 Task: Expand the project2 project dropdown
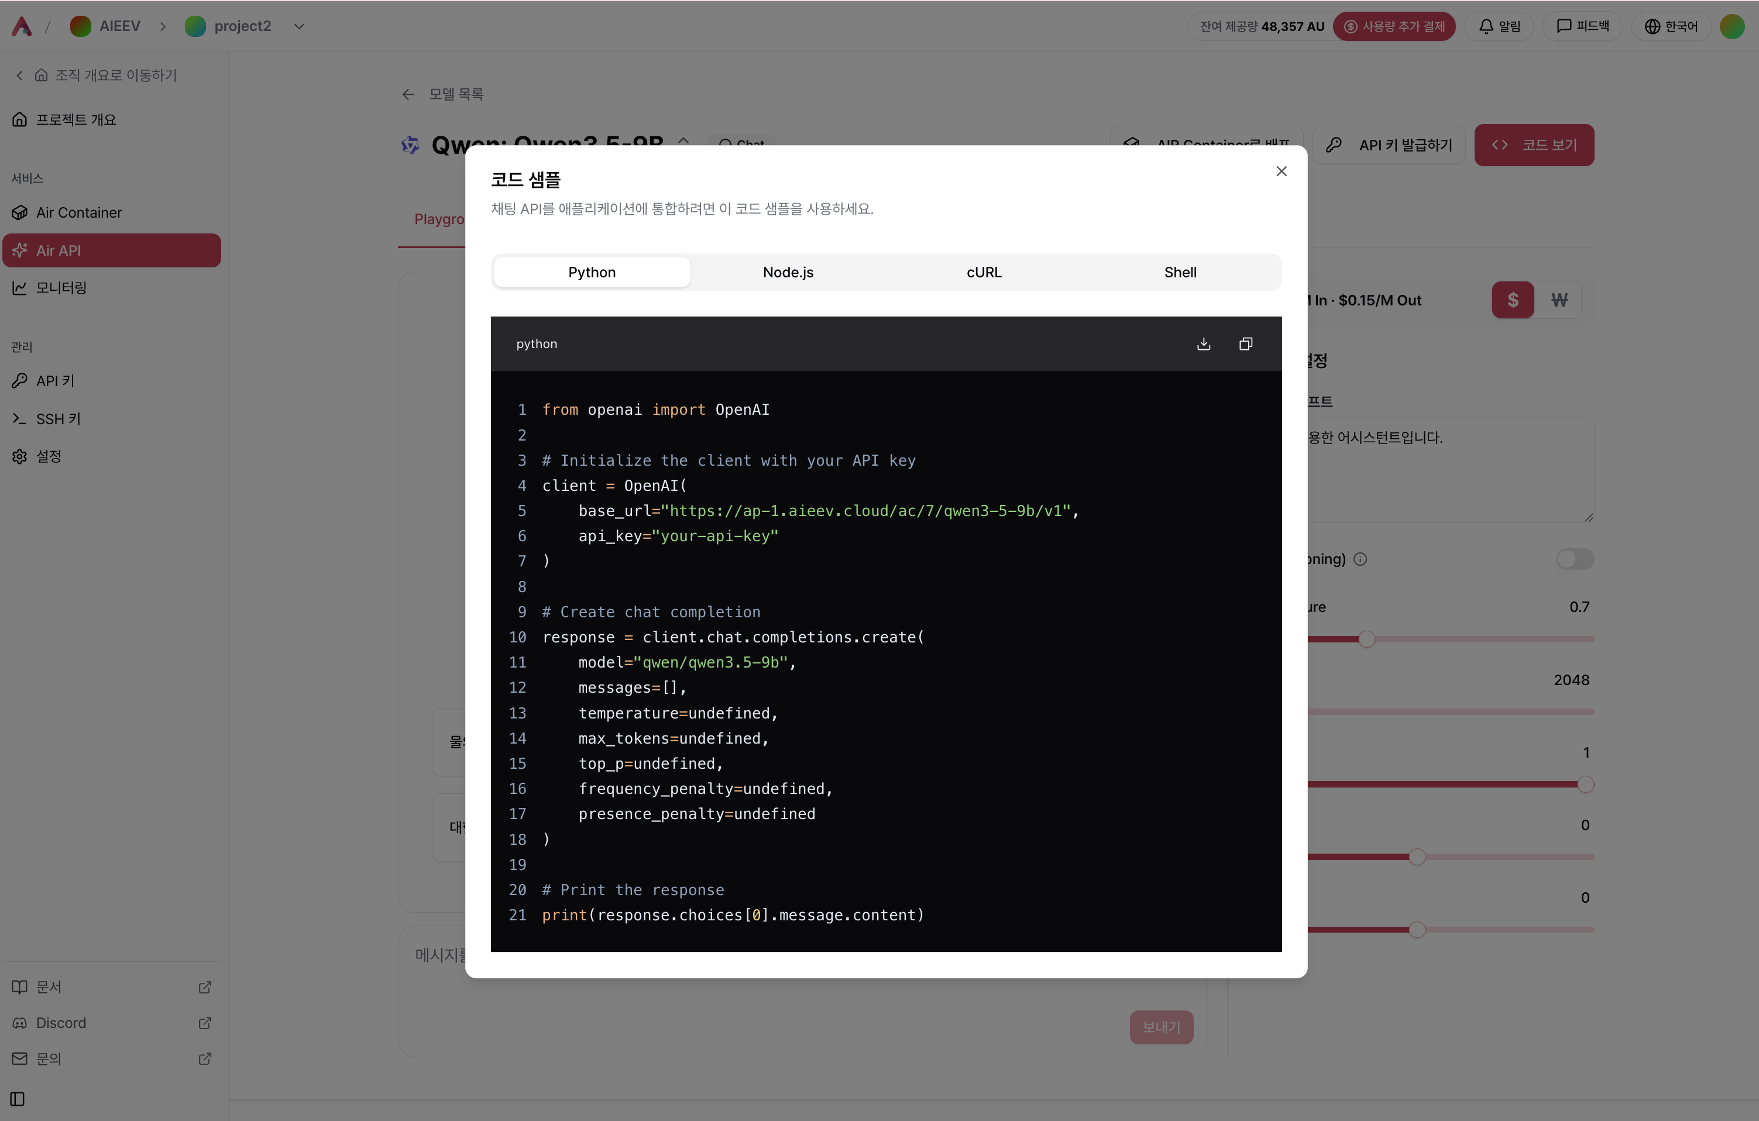point(299,26)
